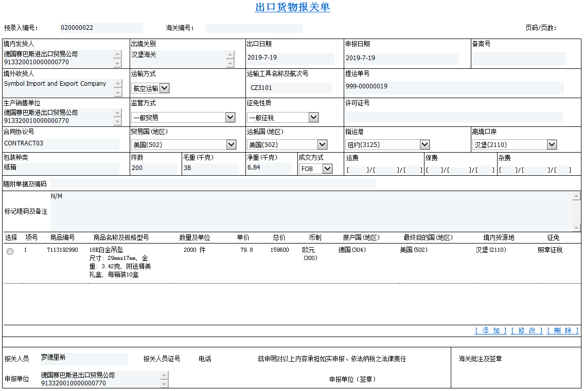Click the 海关编号 input field

254,28
